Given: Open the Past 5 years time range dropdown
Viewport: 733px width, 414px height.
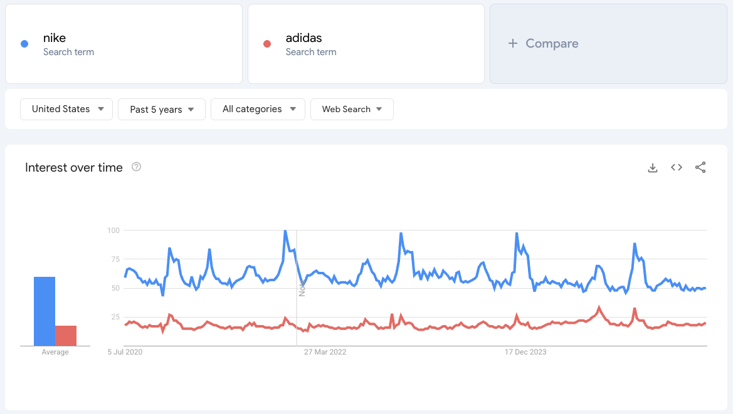Looking at the screenshot, I should [x=161, y=109].
